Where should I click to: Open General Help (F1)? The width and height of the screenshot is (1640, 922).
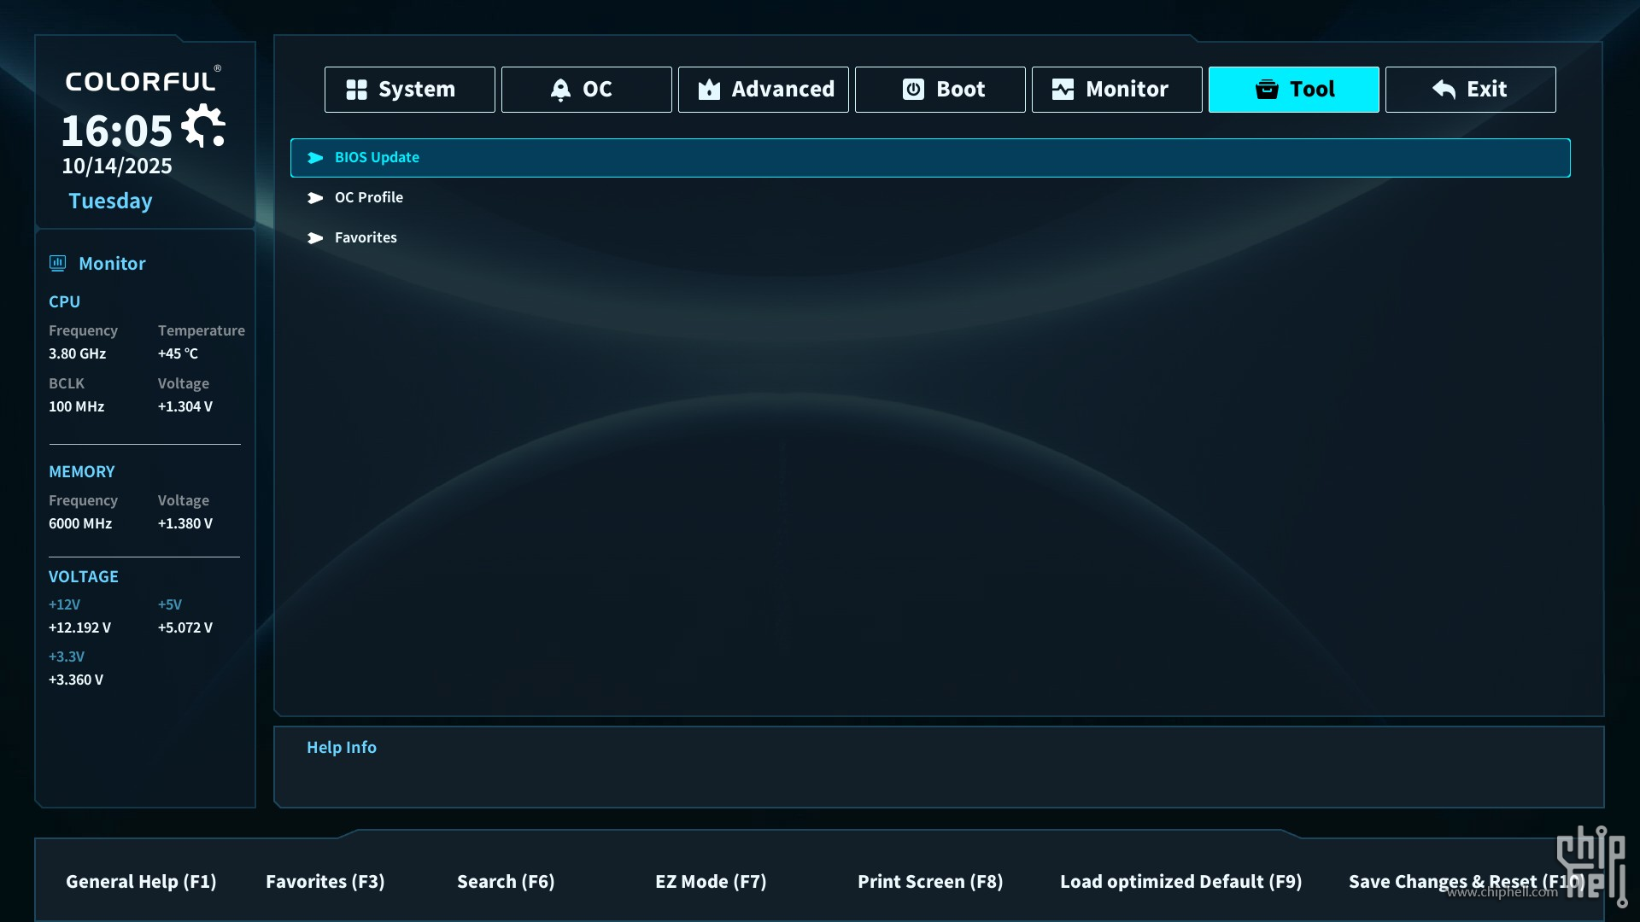coord(141,882)
